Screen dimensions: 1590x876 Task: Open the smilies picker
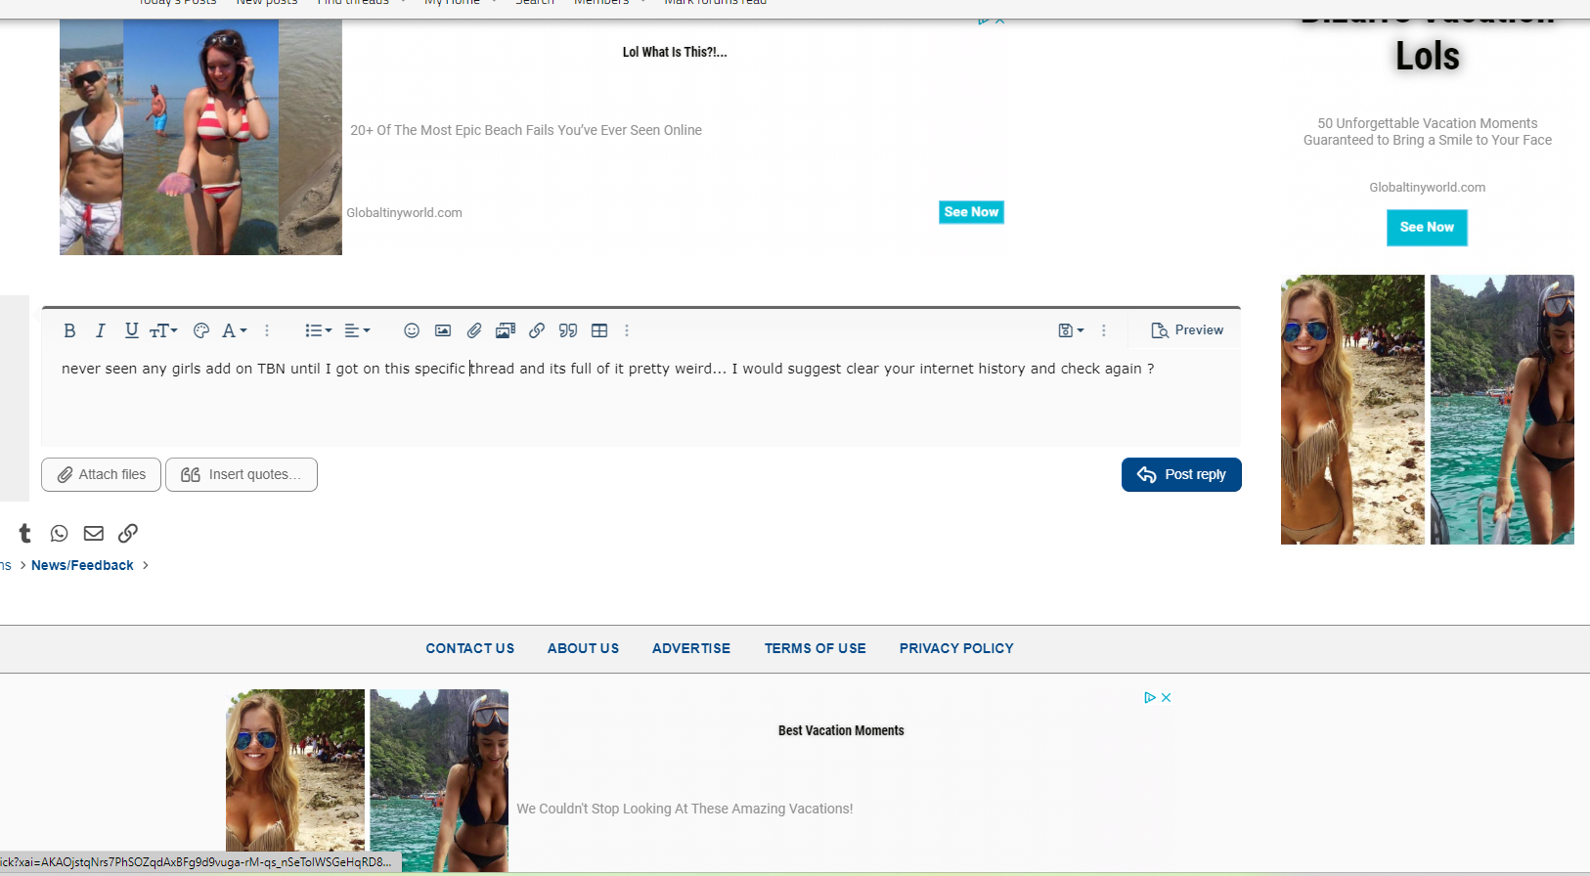[412, 330]
